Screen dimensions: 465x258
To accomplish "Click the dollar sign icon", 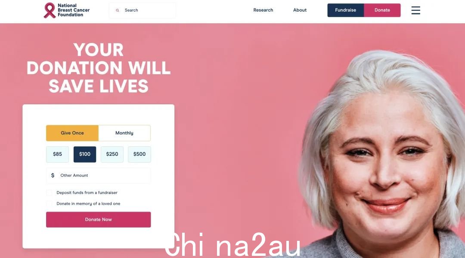I will point(53,175).
